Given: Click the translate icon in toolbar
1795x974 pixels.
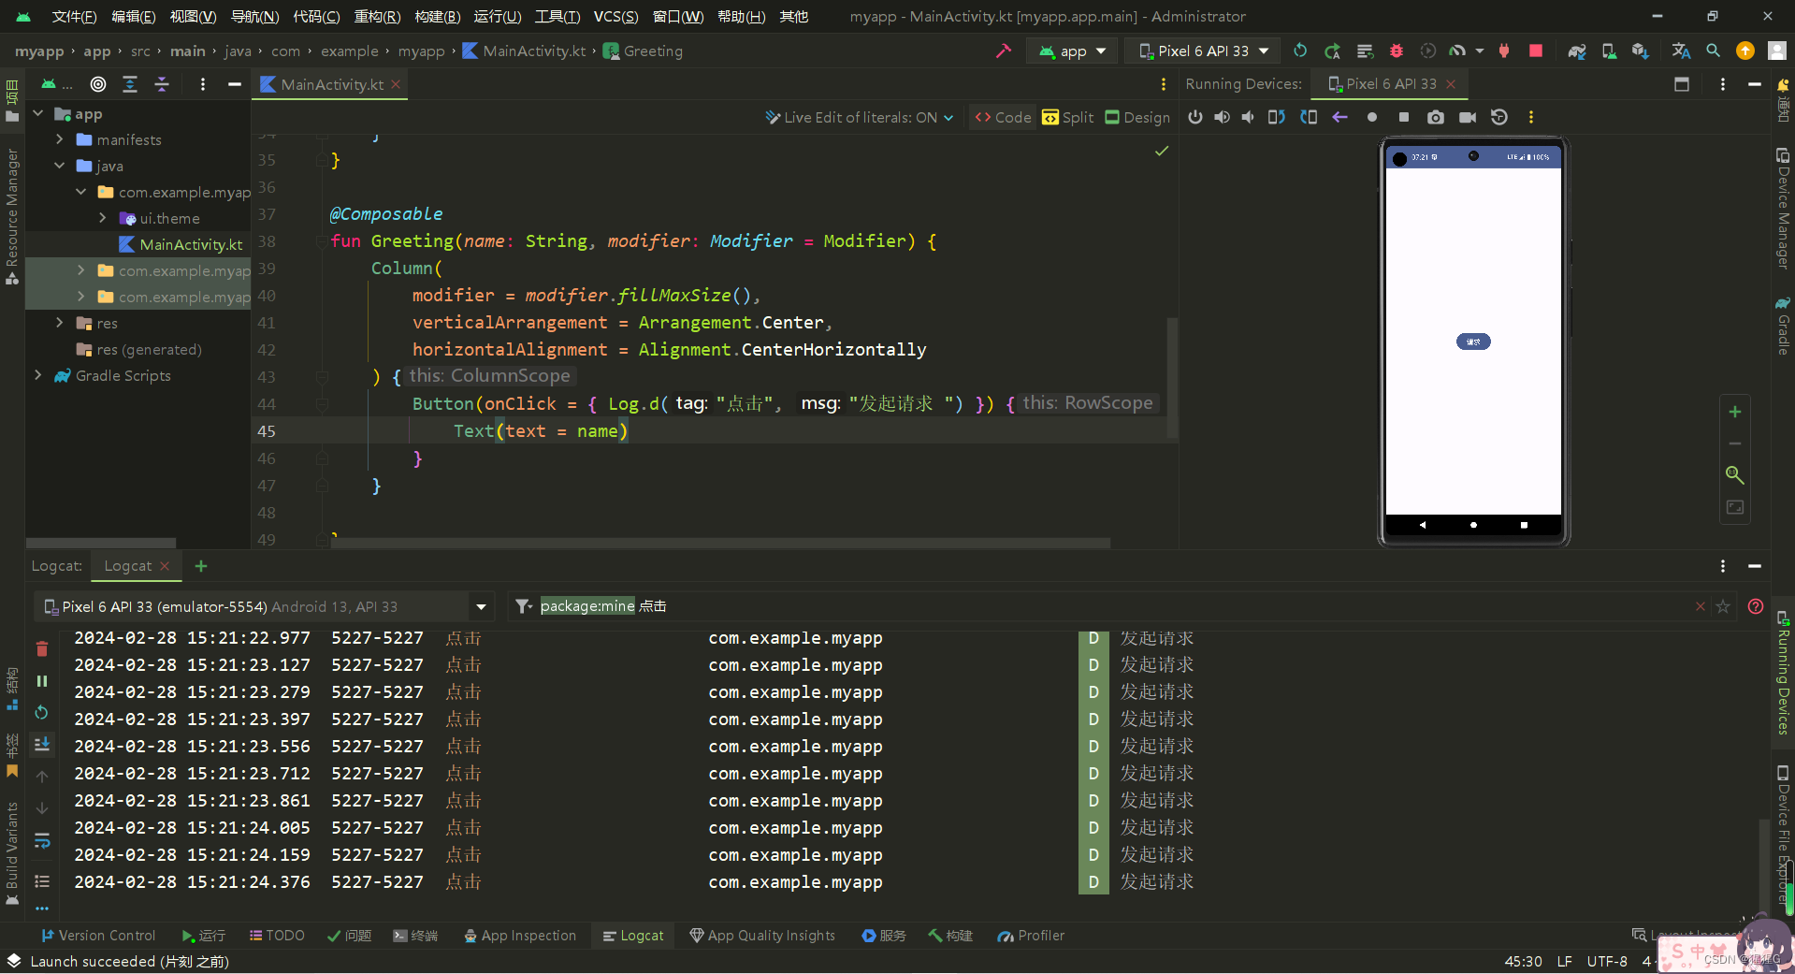Looking at the screenshot, I should 1681,51.
